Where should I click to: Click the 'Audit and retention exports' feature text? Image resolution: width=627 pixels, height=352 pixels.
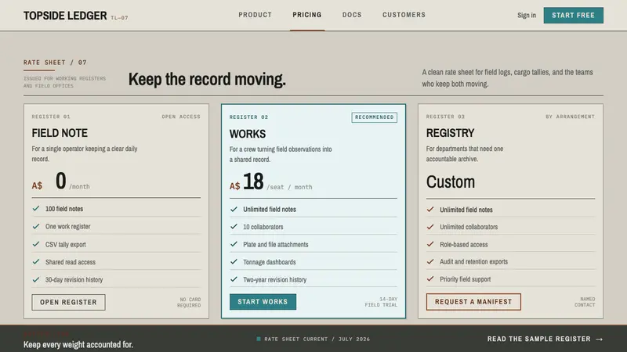[x=474, y=261]
